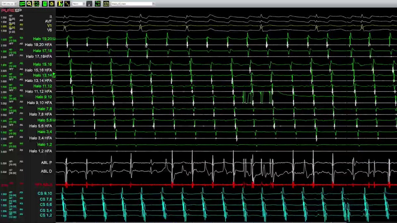The width and height of the screenshot is (397, 223).
Task: Open the sweep speed mm/sec dropdown
Action: (9, 4)
